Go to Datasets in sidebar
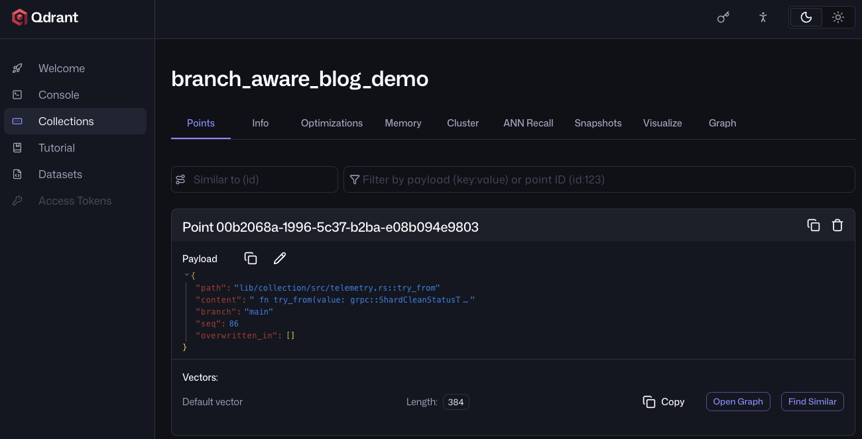 coord(75,174)
